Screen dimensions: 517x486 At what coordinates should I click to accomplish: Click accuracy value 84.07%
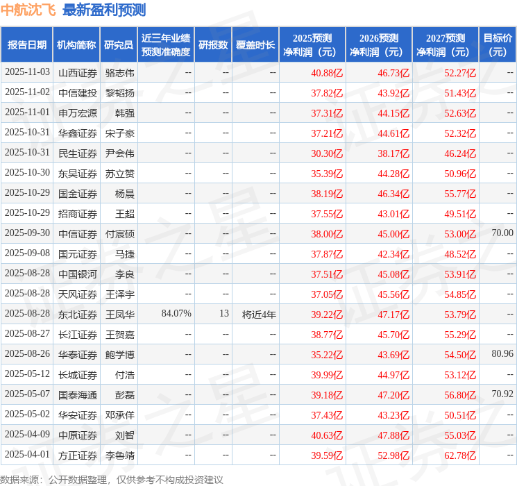tap(176, 313)
